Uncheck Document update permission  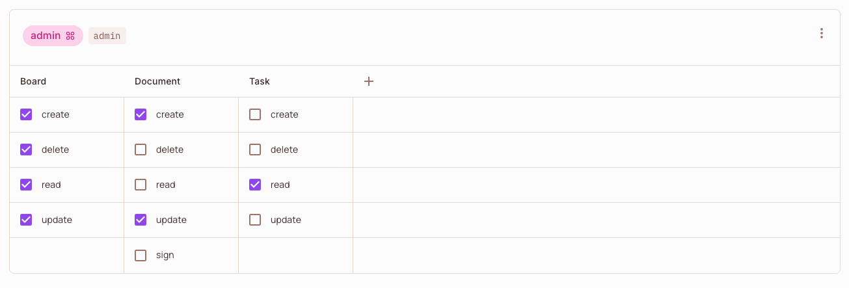click(x=141, y=220)
